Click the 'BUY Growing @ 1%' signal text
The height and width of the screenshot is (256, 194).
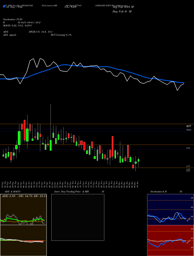coord(61,35)
